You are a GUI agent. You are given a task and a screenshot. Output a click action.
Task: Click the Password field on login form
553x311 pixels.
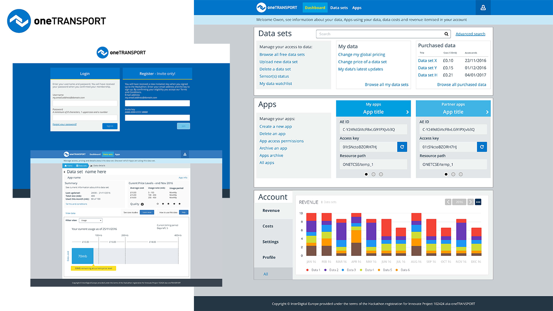coord(85,118)
